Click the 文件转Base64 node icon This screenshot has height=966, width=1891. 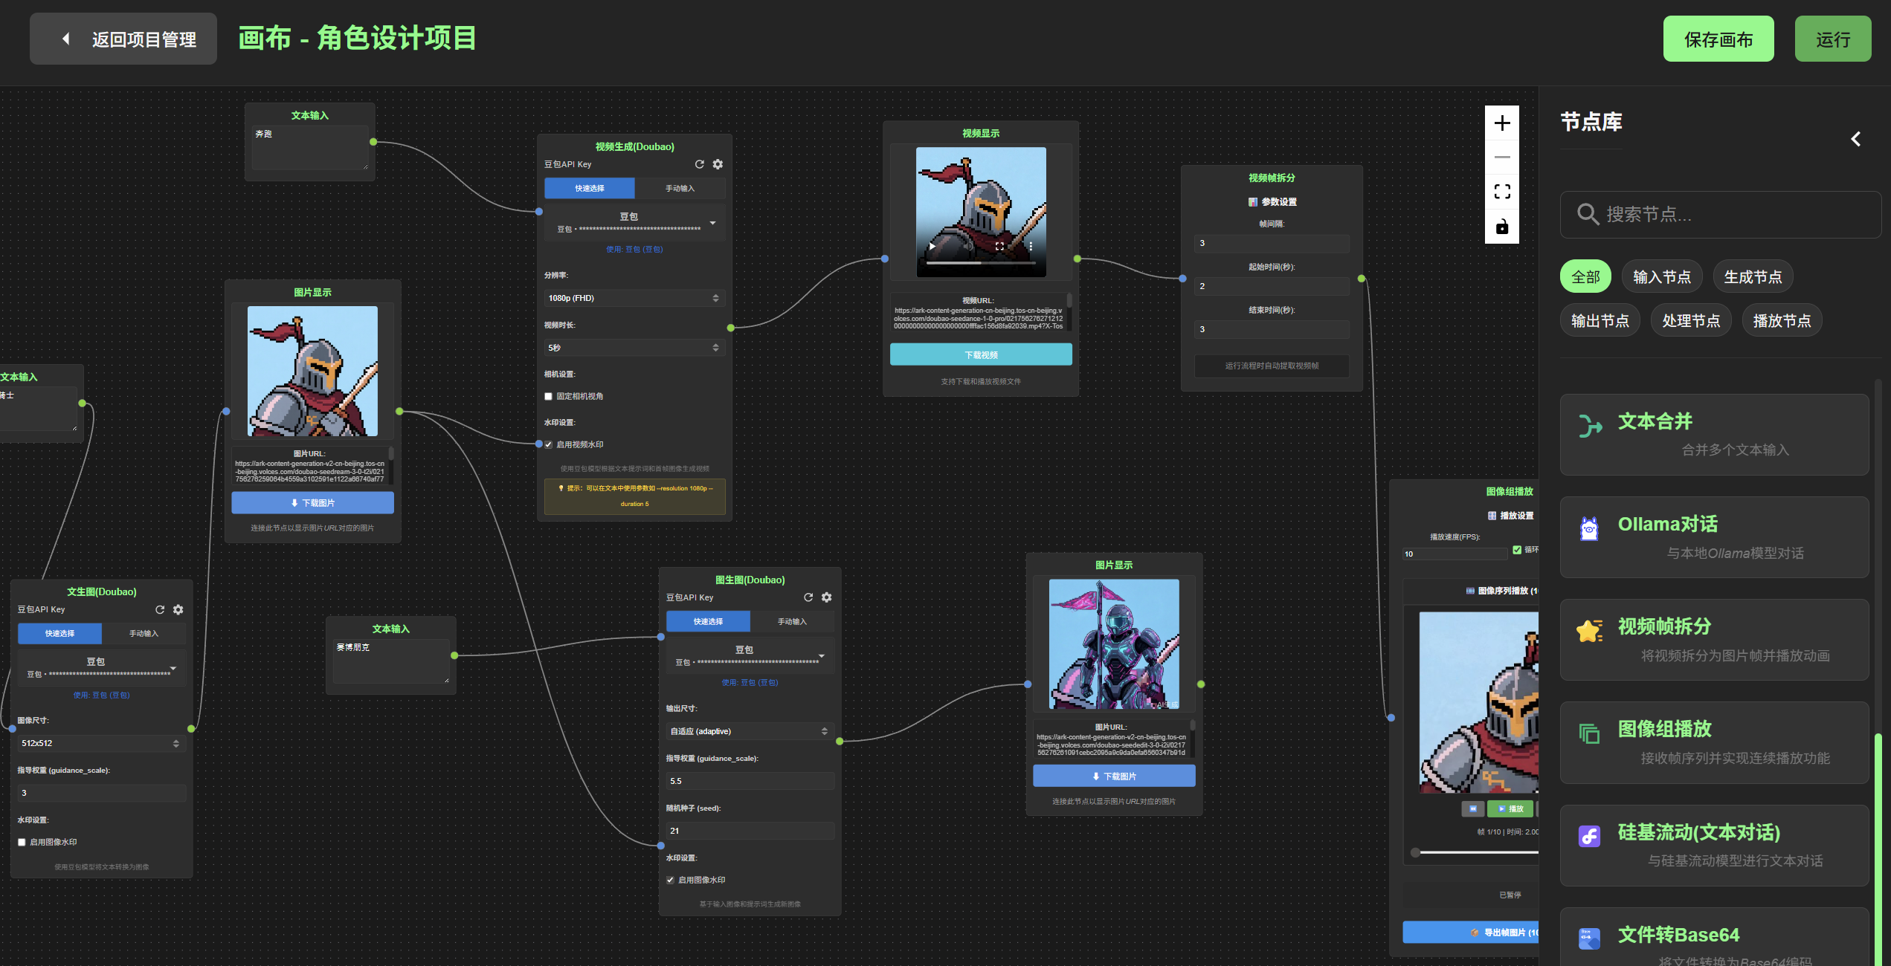click(1589, 939)
